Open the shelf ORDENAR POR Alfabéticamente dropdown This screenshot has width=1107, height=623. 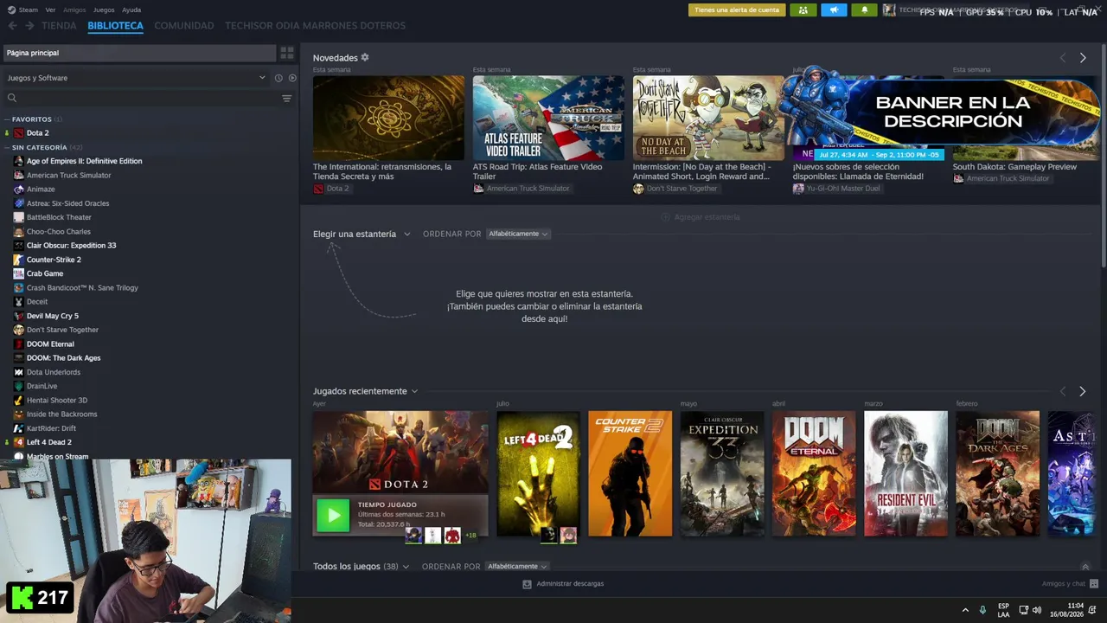click(x=518, y=234)
